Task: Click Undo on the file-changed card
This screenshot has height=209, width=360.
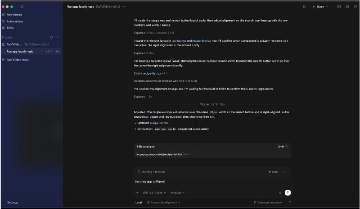Action: [283, 147]
